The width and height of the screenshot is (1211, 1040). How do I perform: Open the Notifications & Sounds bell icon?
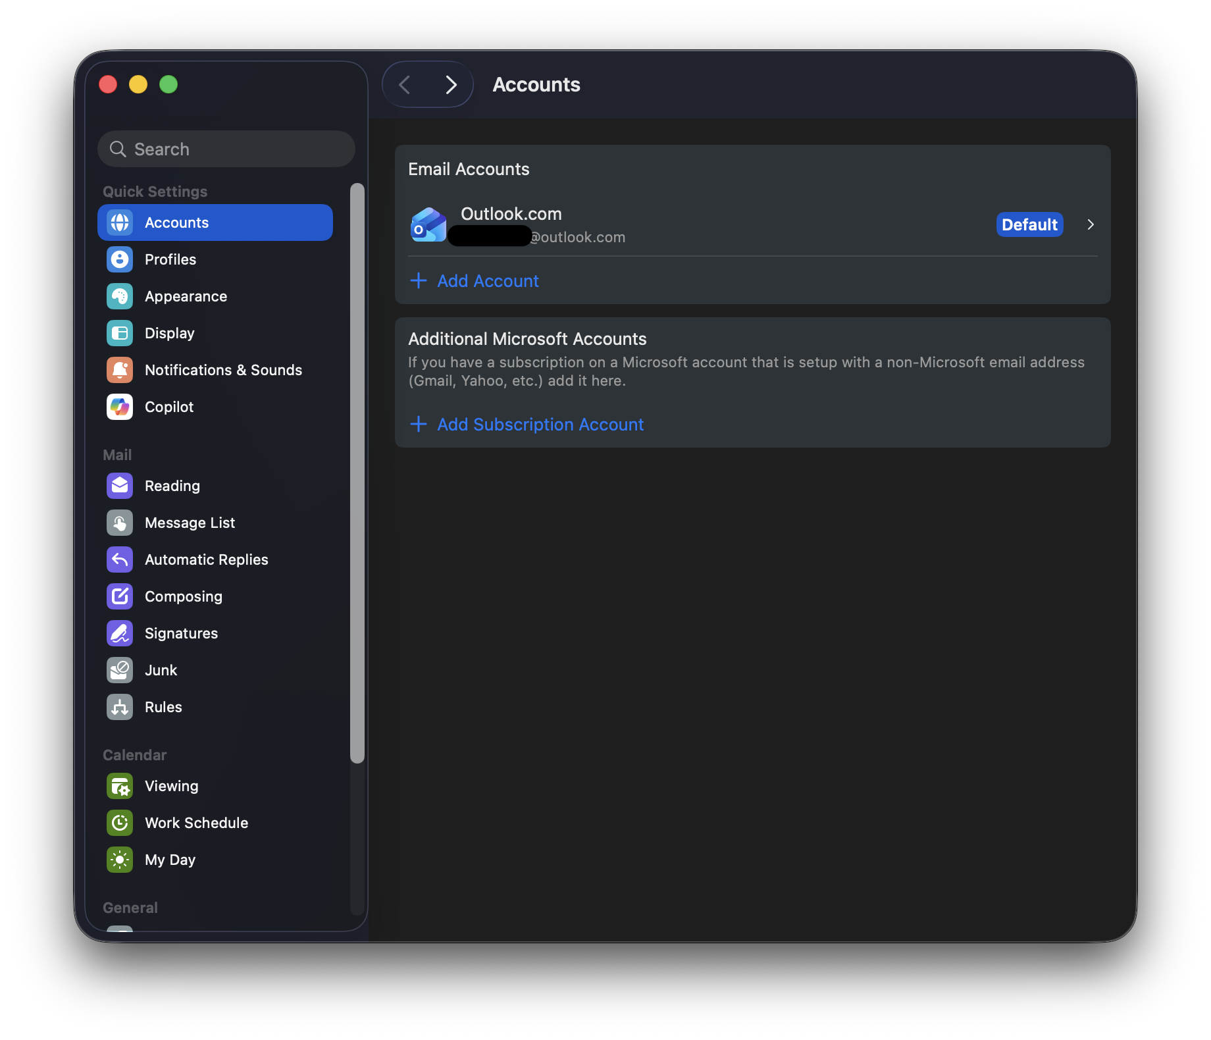[x=120, y=370]
